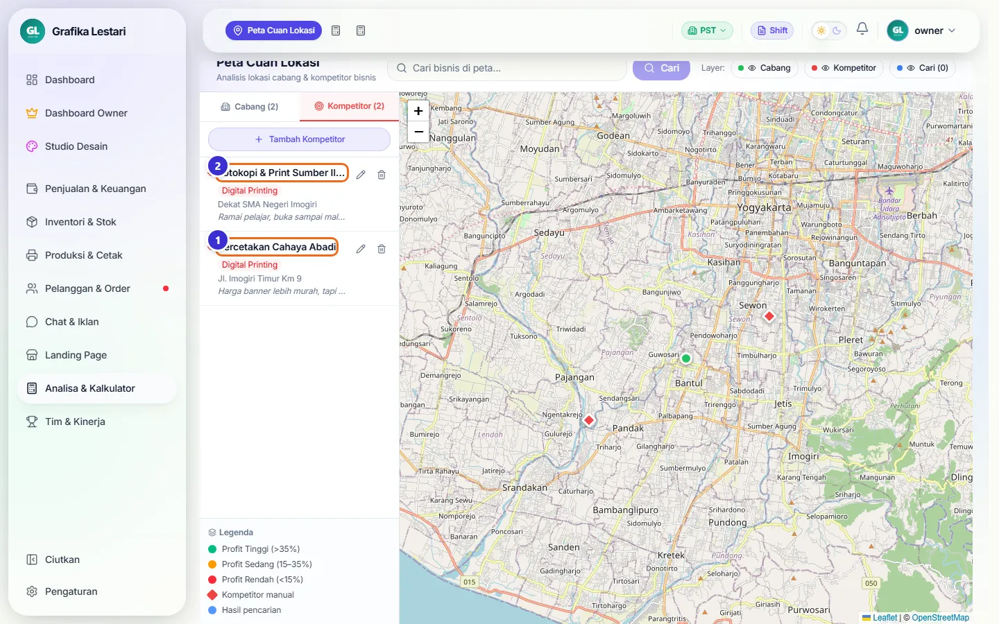This screenshot has width=999, height=624.
Task: Click Tambah Kompetitor button
Action: click(299, 139)
